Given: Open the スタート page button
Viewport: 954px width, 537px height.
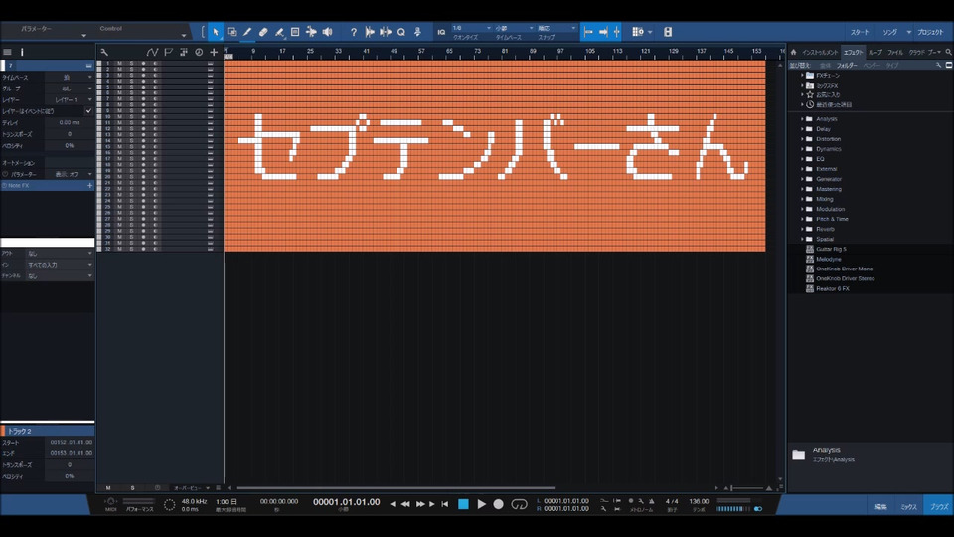Looking at the screenshot, I should point(860,32).
